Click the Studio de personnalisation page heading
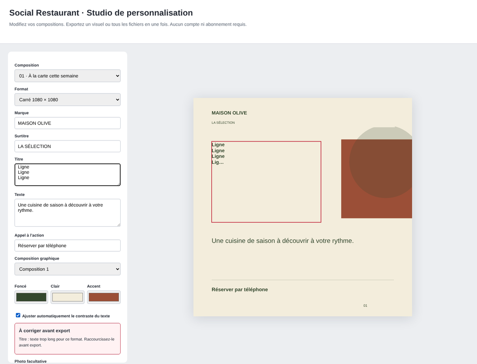 click(101, 13)
